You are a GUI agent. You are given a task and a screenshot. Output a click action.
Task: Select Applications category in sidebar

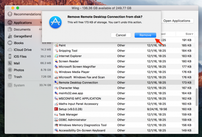click(23, 23)
